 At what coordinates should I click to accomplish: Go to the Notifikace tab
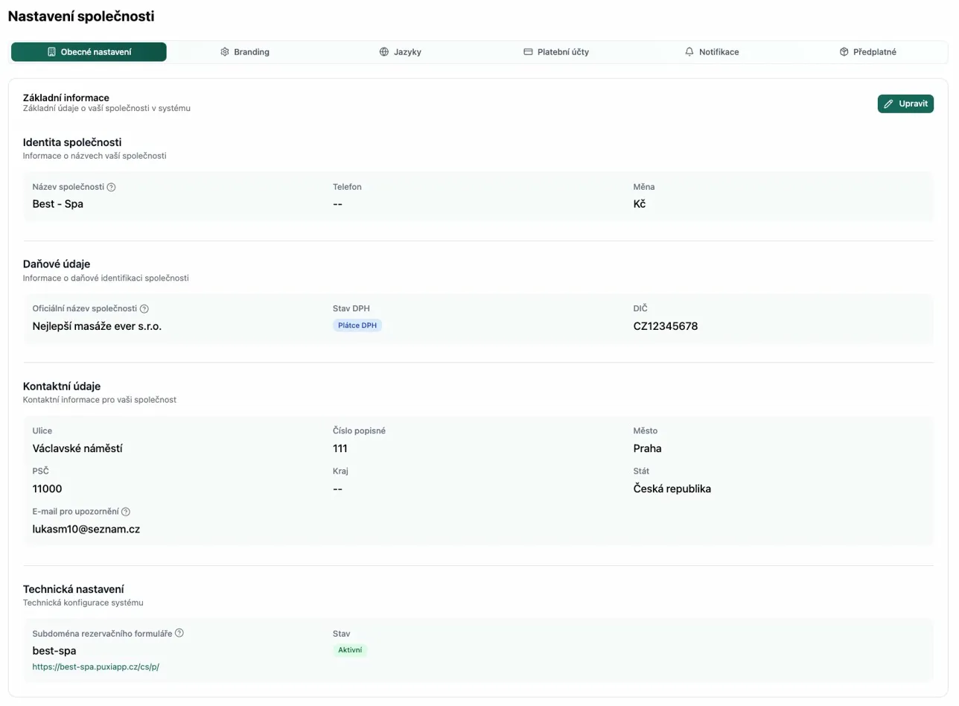click(712, 52)
